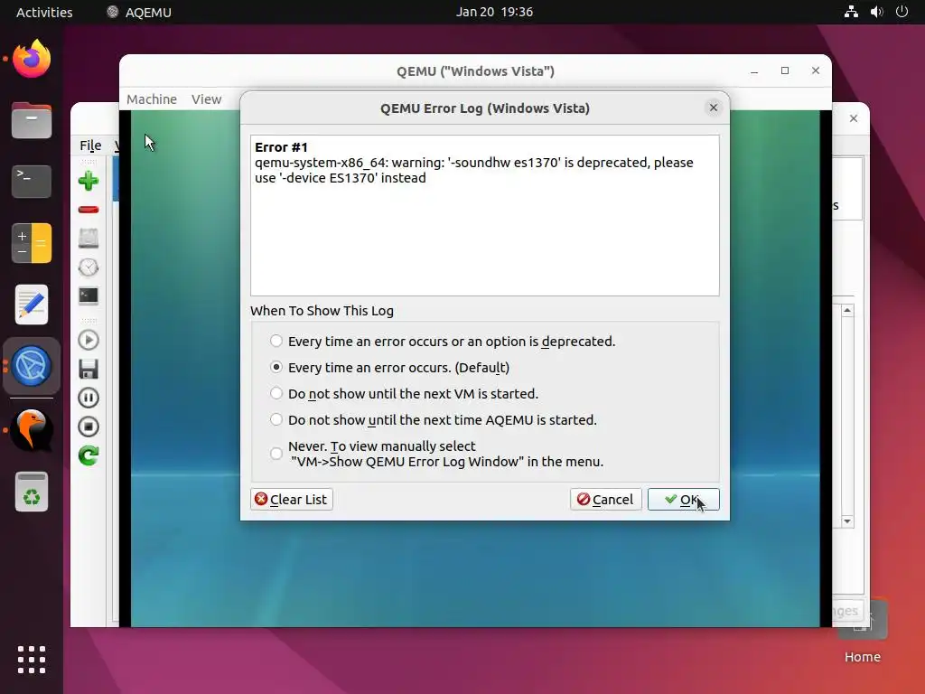Click the floppy Save VM state icon
Screen dimensions: 925x694
click(x=89, y=369)
